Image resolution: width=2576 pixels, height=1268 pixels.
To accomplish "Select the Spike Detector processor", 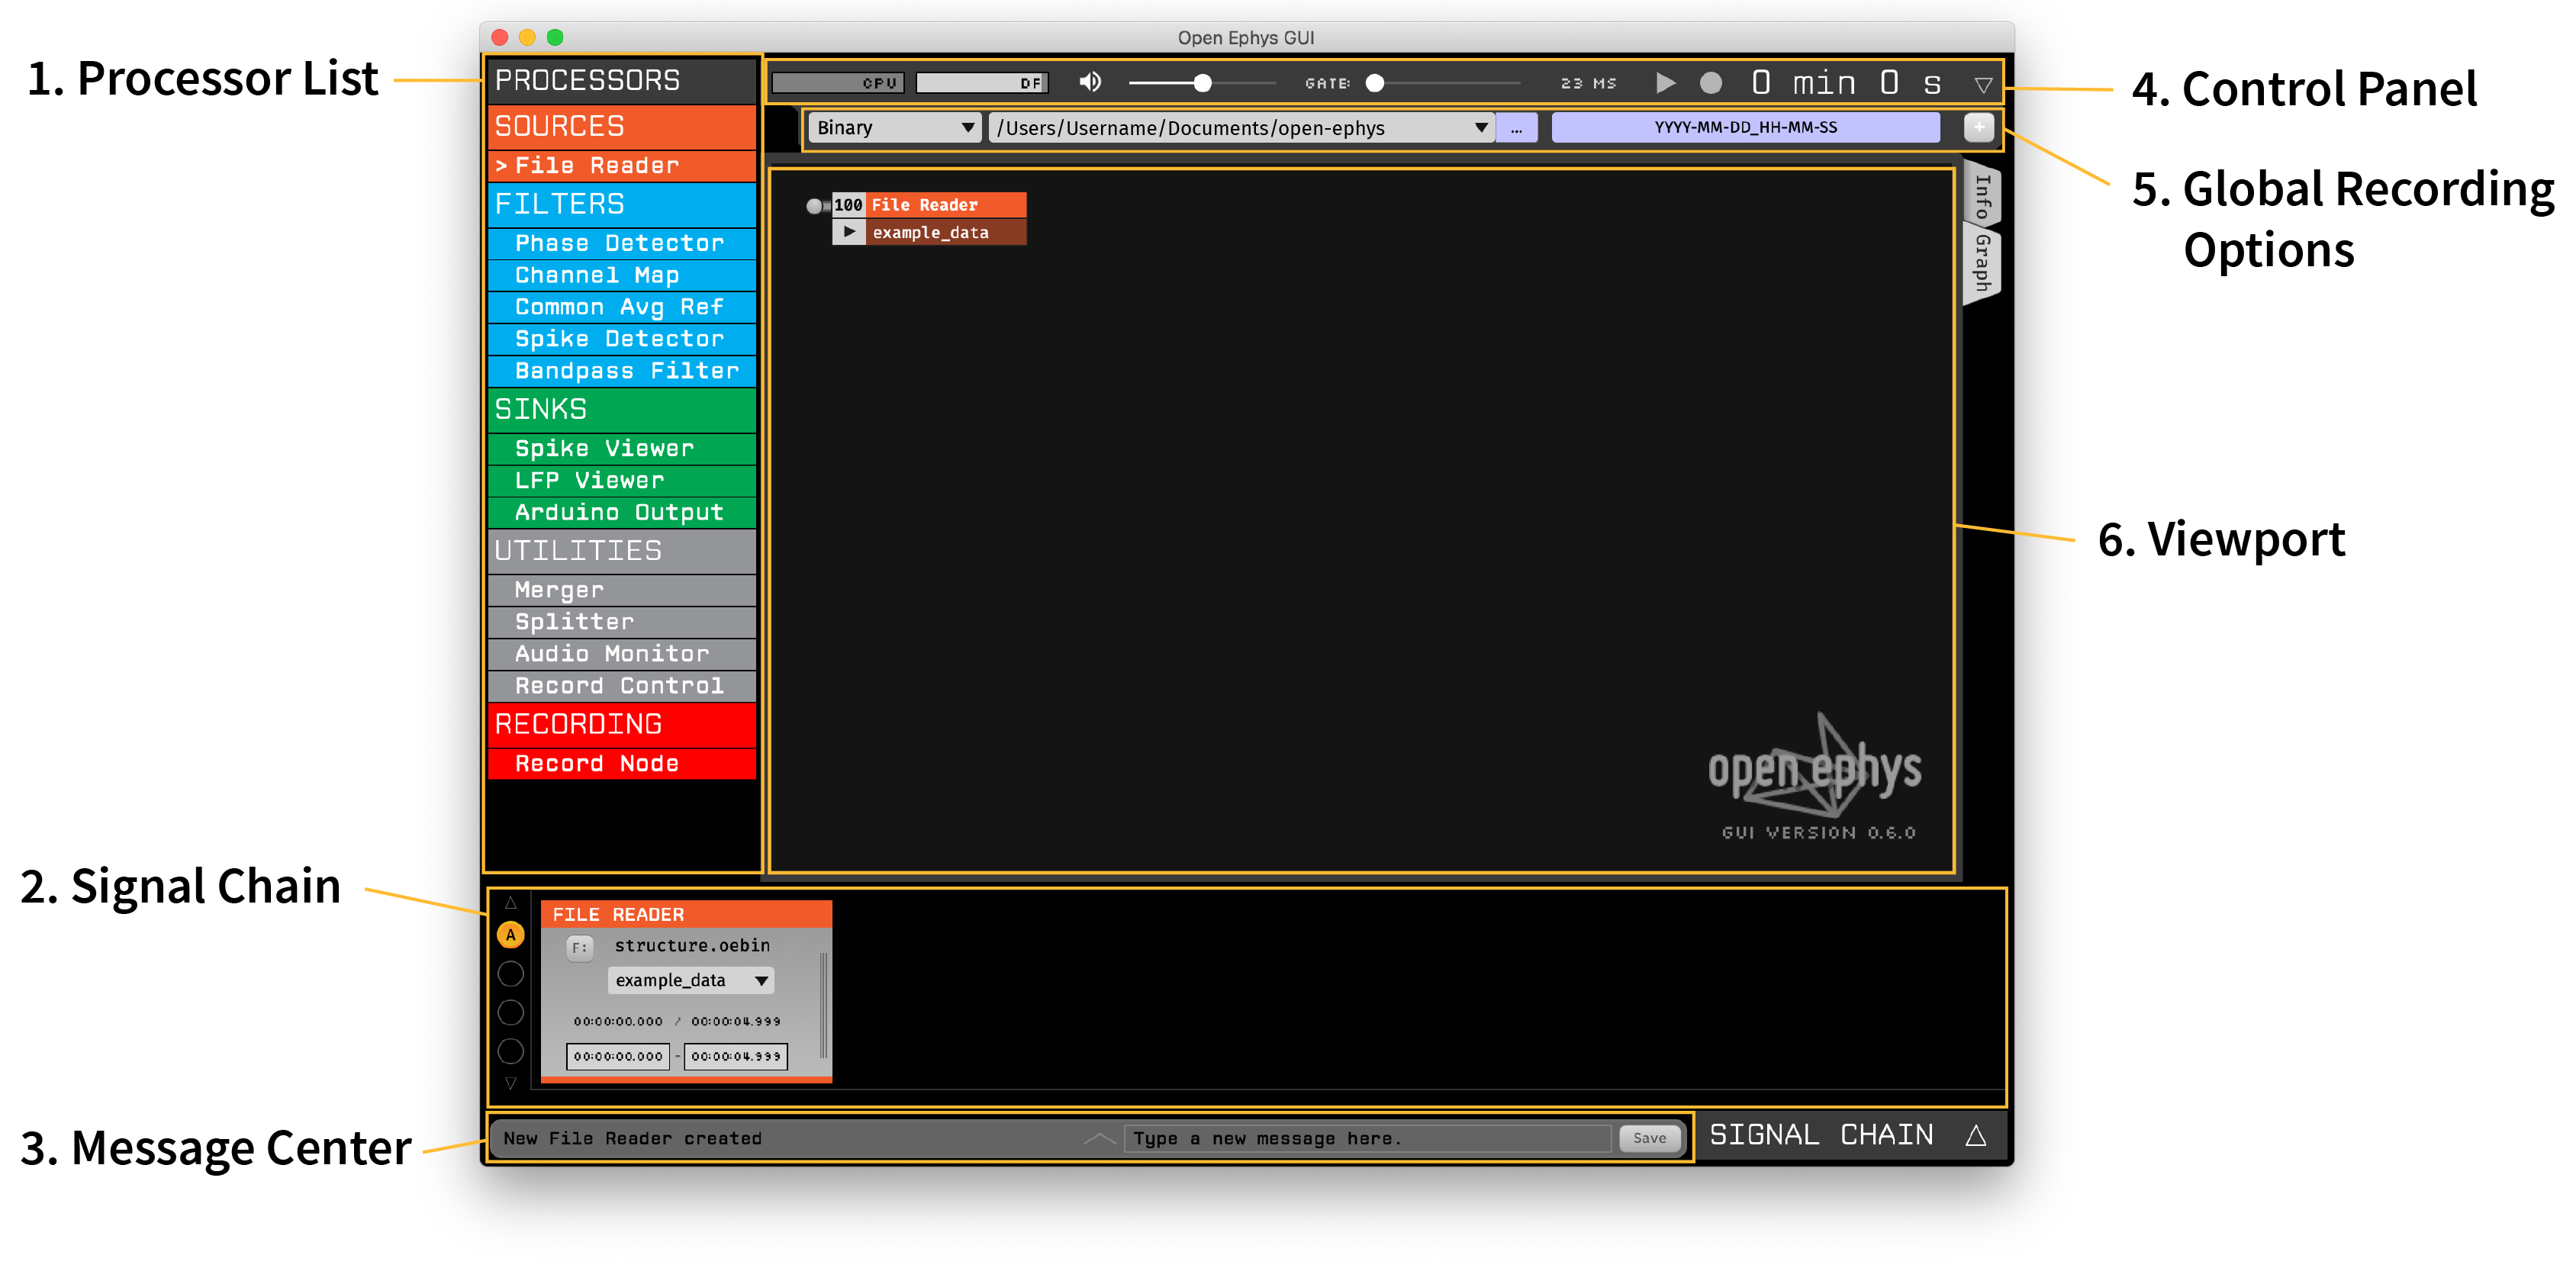I will [x=622, y=339].
